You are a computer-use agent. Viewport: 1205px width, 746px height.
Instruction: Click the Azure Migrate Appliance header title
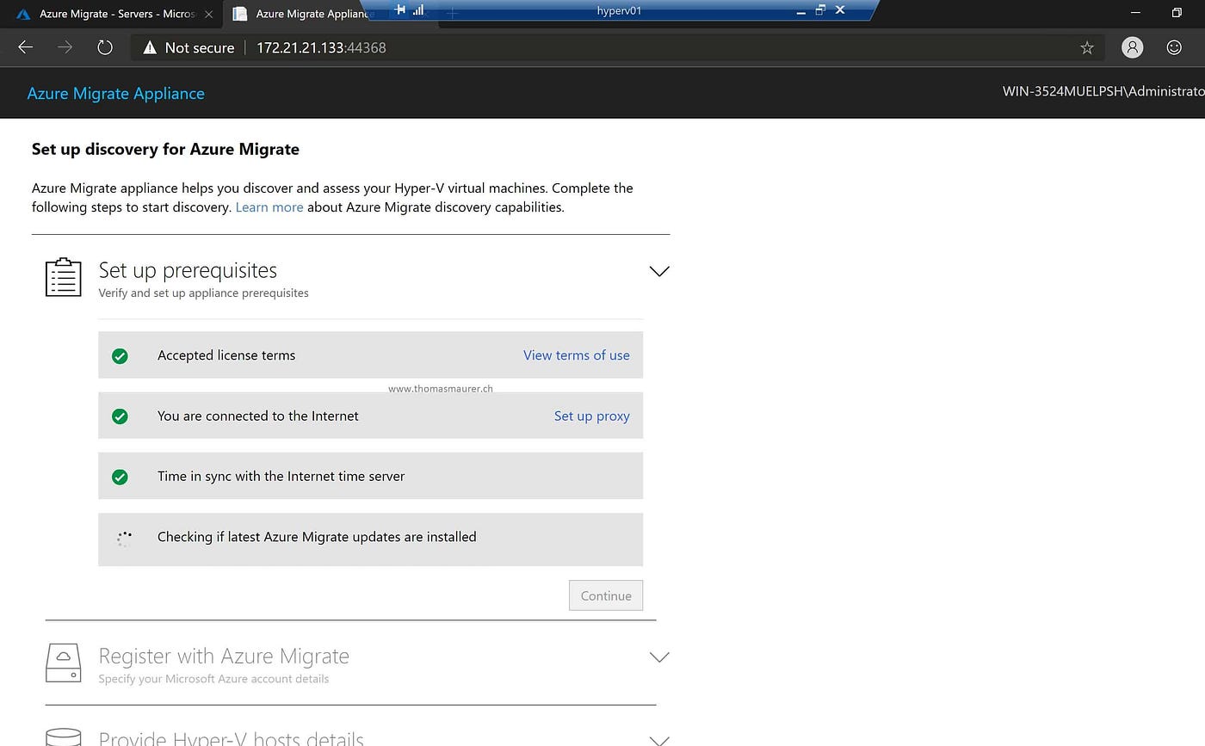116,94
